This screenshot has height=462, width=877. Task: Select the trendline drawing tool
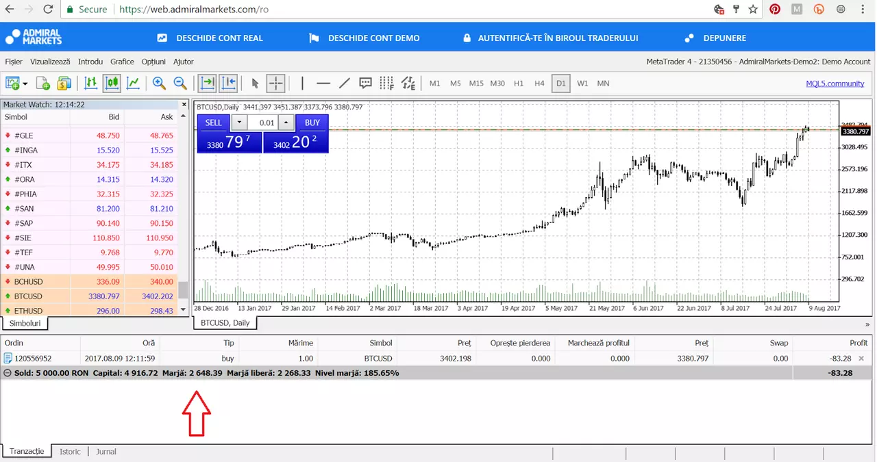[x=345, y=84]
